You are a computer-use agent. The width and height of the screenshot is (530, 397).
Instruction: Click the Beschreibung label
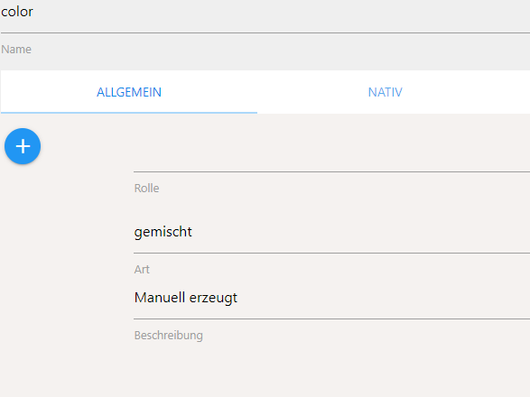[168, 336]
